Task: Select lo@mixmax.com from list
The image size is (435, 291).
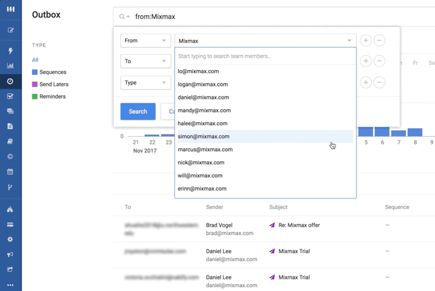Action: 265,72
